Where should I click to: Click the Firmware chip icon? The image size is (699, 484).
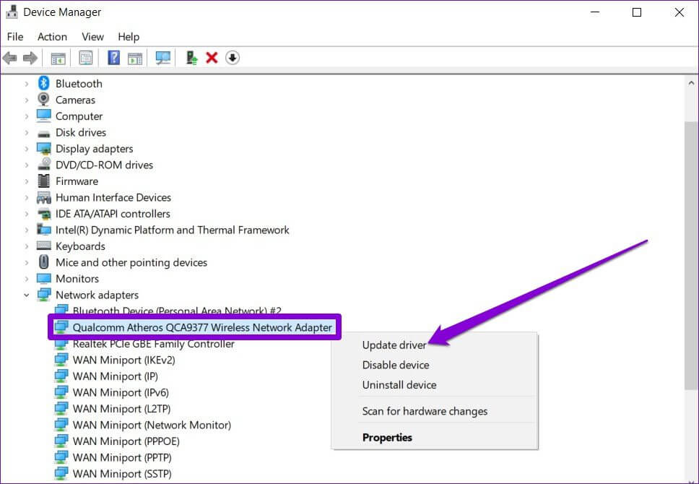43,181
